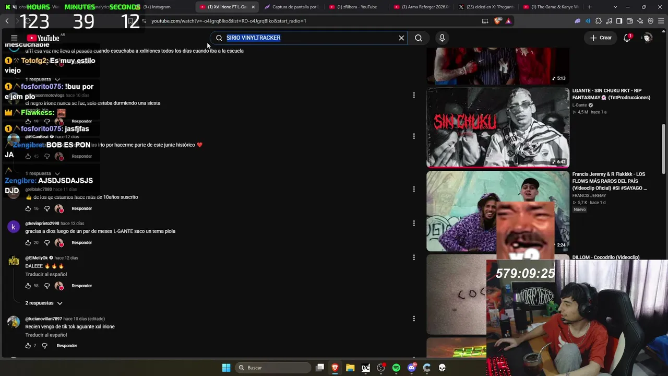
Task: Open the 'DILLOM - Cocodrilo (Videoclip)' video title
Action: [606, 257]
